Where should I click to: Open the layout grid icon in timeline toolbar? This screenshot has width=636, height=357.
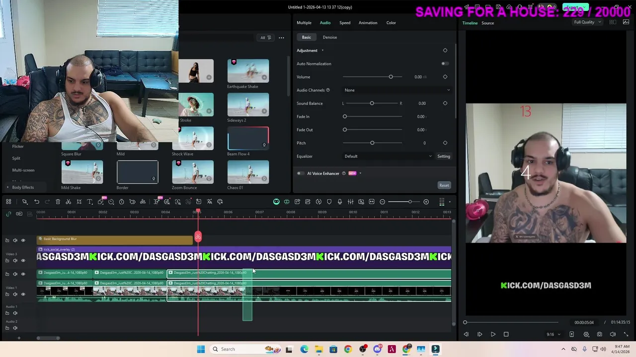click(x=8, y=202)
